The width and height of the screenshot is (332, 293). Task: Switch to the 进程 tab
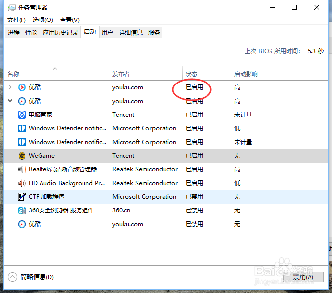pos(14,32)
